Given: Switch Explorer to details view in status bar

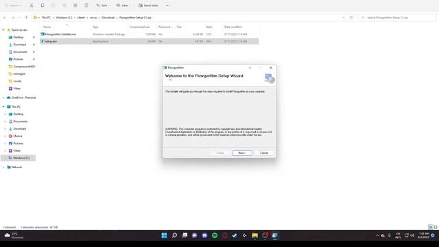Looking at the screenshot, I should tap(431, 227).
